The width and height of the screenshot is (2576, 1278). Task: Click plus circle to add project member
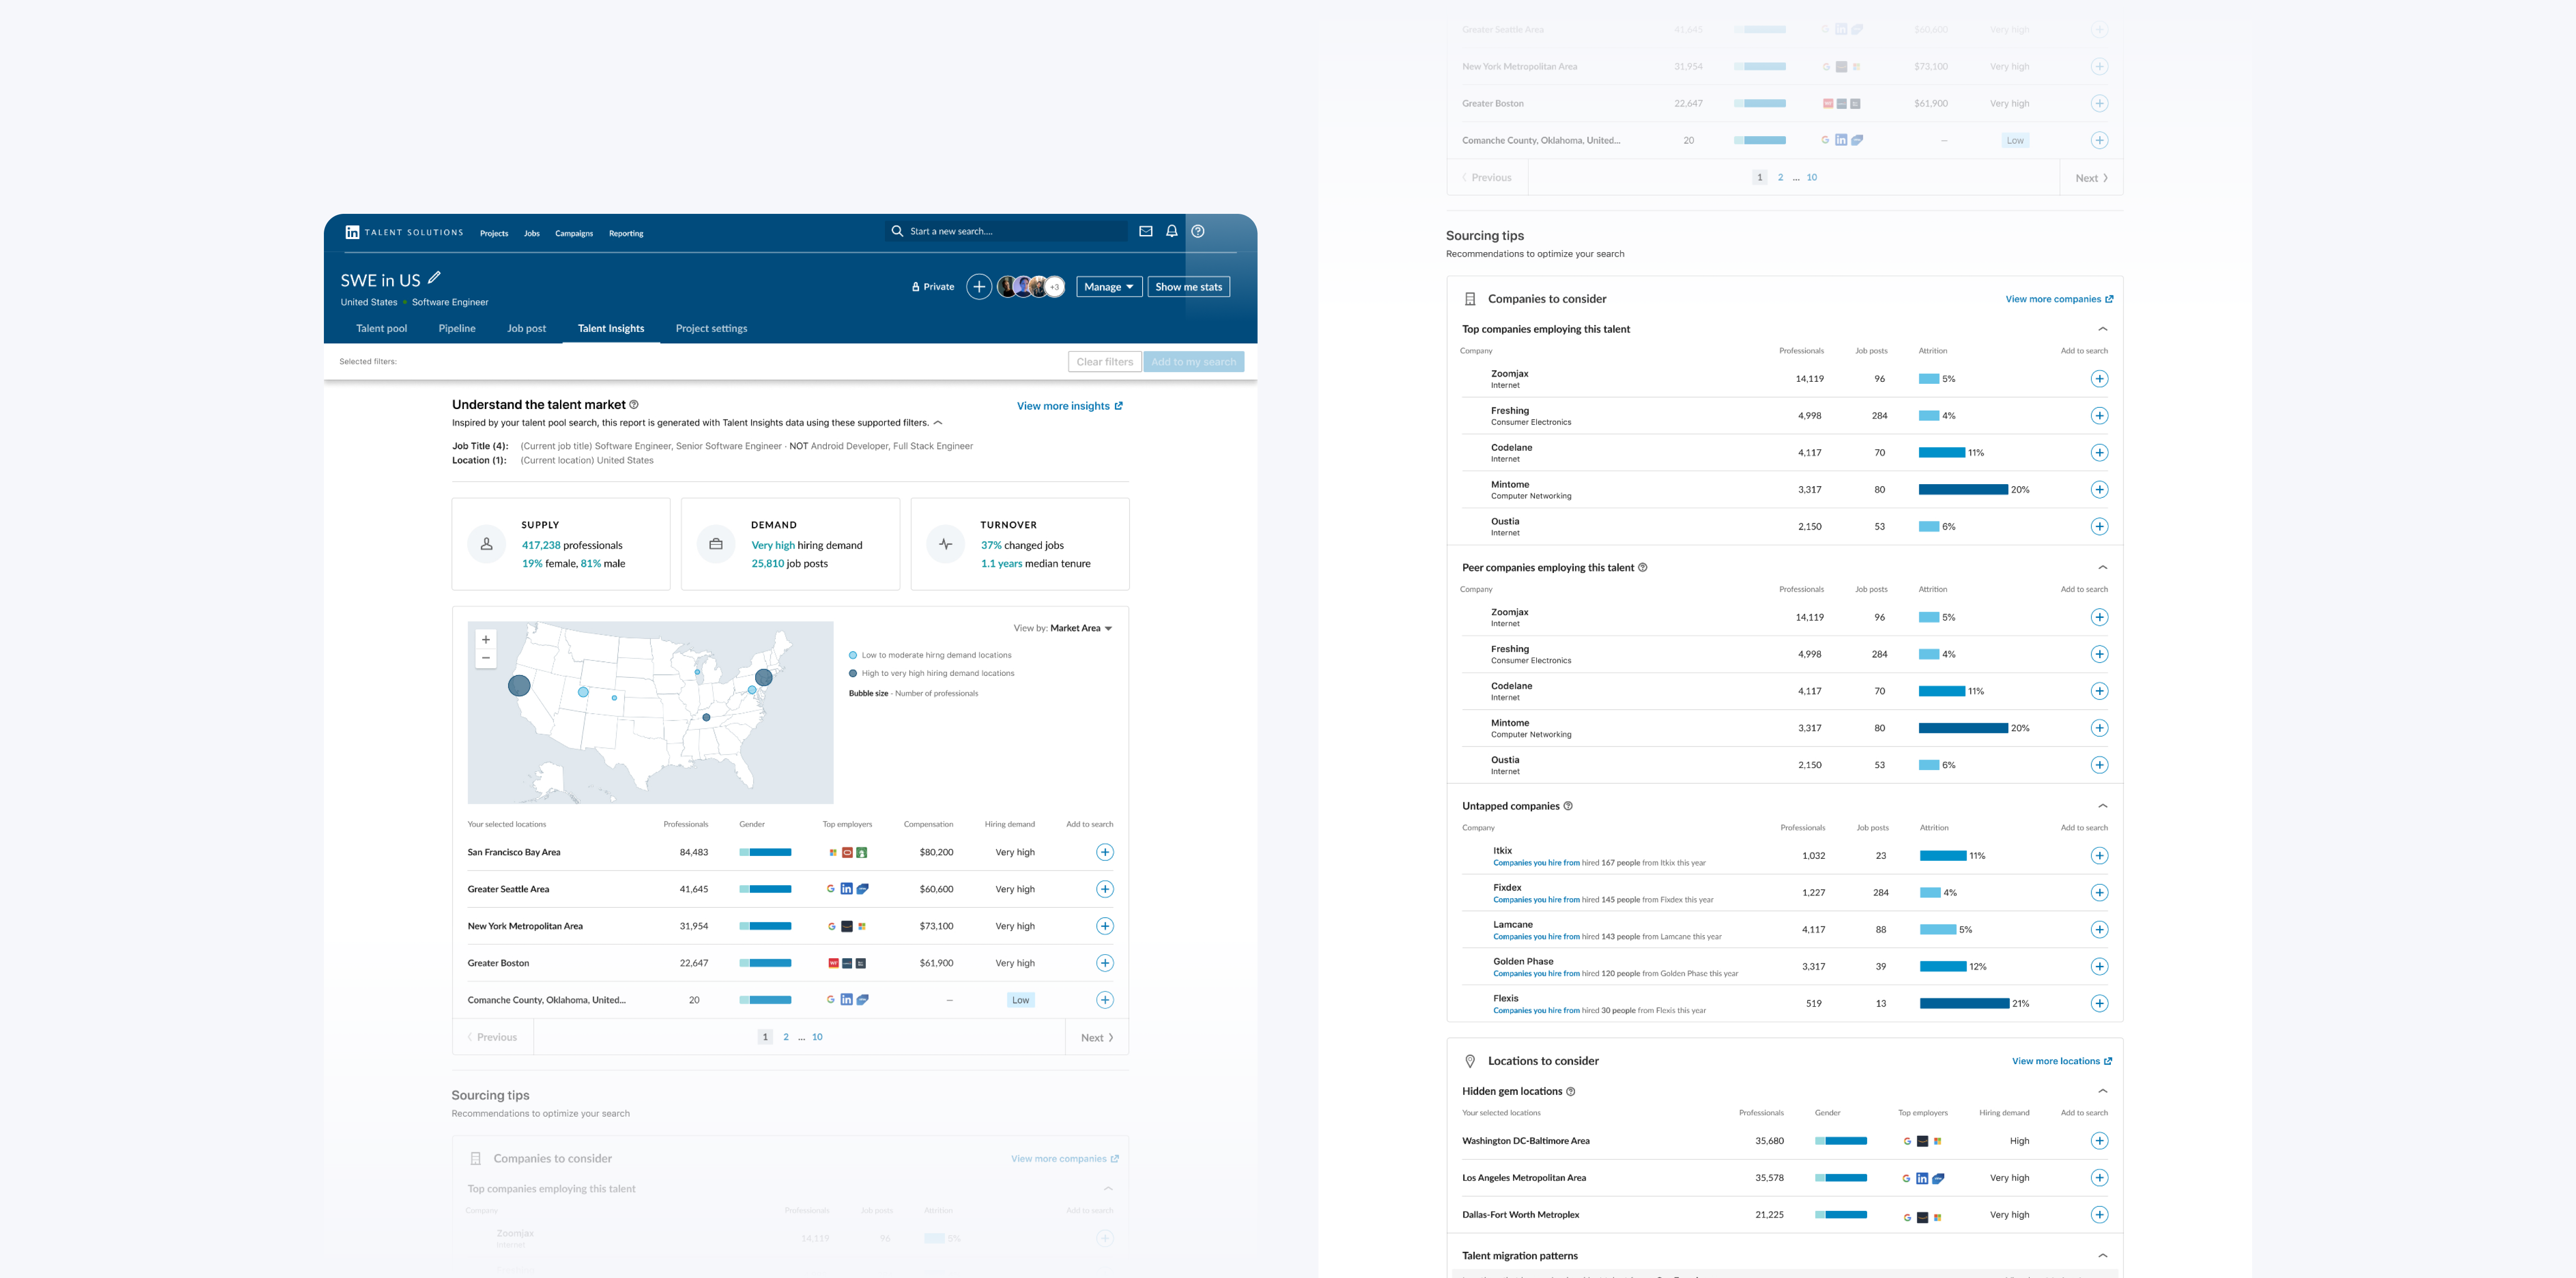[979, 287]
